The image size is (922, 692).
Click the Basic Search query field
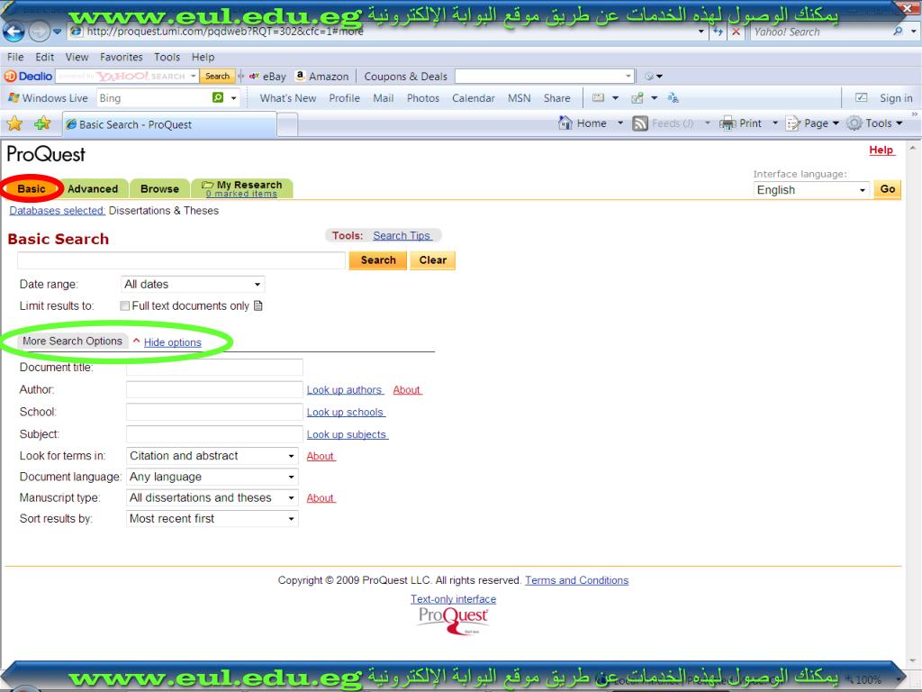pos(182,260)
